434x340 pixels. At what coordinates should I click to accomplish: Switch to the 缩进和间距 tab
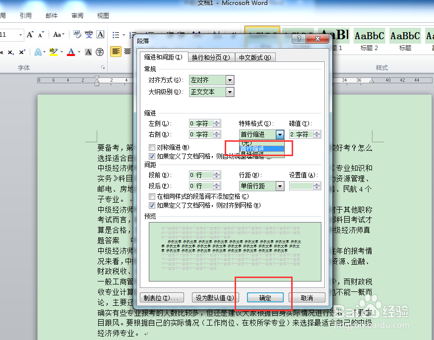(163, 57)
